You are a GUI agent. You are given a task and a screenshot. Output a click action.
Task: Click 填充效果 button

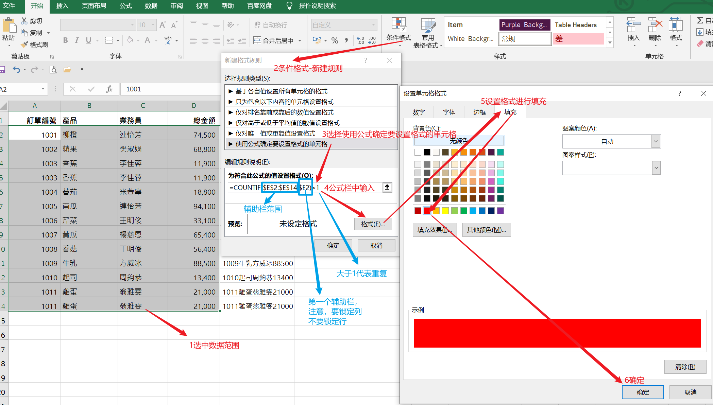[435, 230]
